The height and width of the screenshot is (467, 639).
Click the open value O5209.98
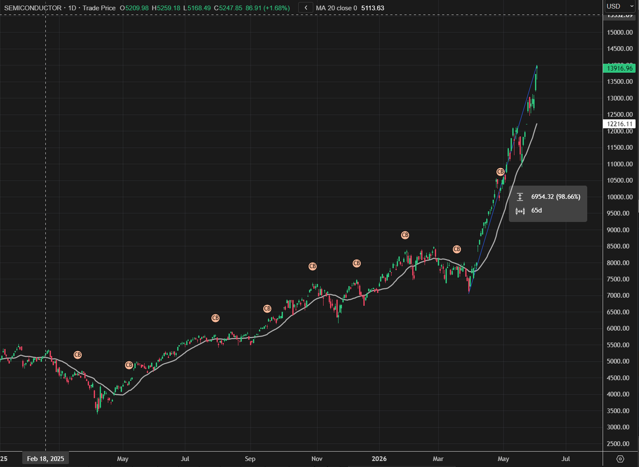[x=135, y=8]
